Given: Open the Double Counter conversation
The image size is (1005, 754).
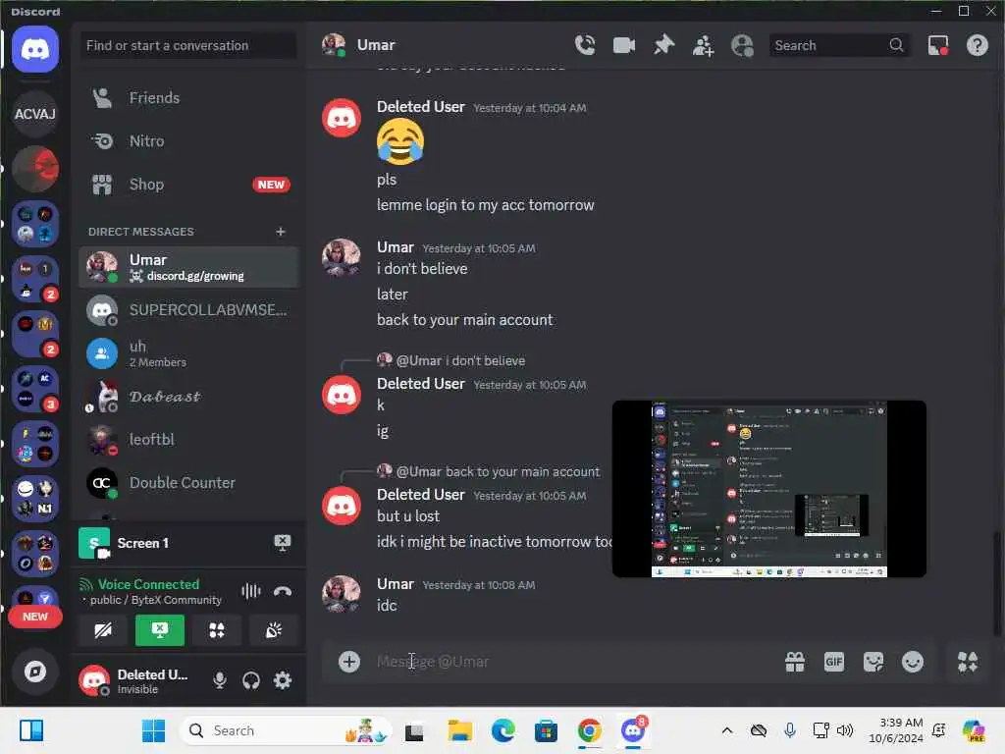Looking at the screenshot, I should pos(188,483).
